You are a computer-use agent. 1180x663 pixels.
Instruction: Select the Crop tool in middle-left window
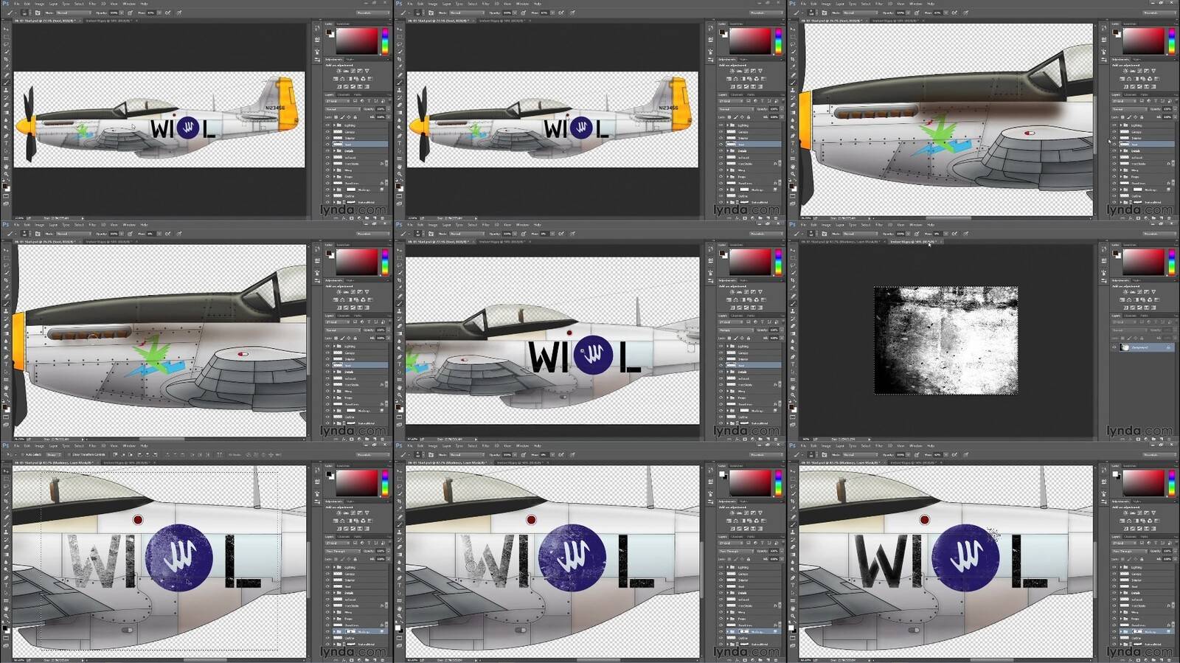pos(7,280)
